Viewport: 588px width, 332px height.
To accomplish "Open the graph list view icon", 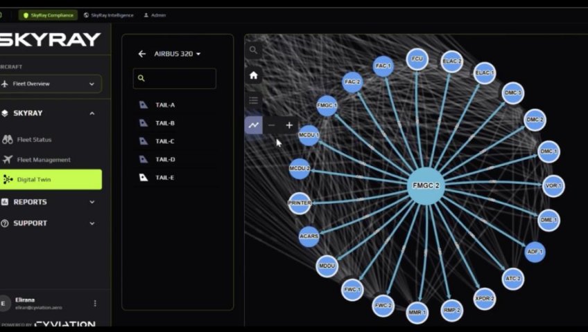I will [x=254, y=100].
